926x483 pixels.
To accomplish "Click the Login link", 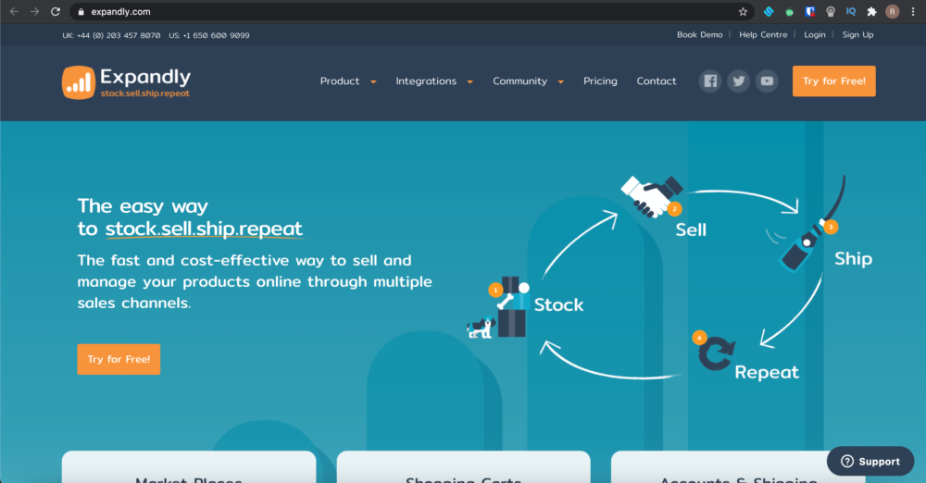I will pos(814,35).
